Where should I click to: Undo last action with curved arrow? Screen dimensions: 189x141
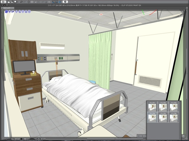(x=21, y=2)
